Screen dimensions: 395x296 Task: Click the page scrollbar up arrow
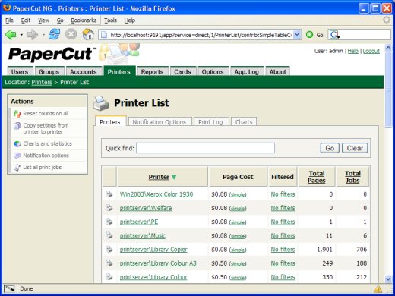point(388,47)
